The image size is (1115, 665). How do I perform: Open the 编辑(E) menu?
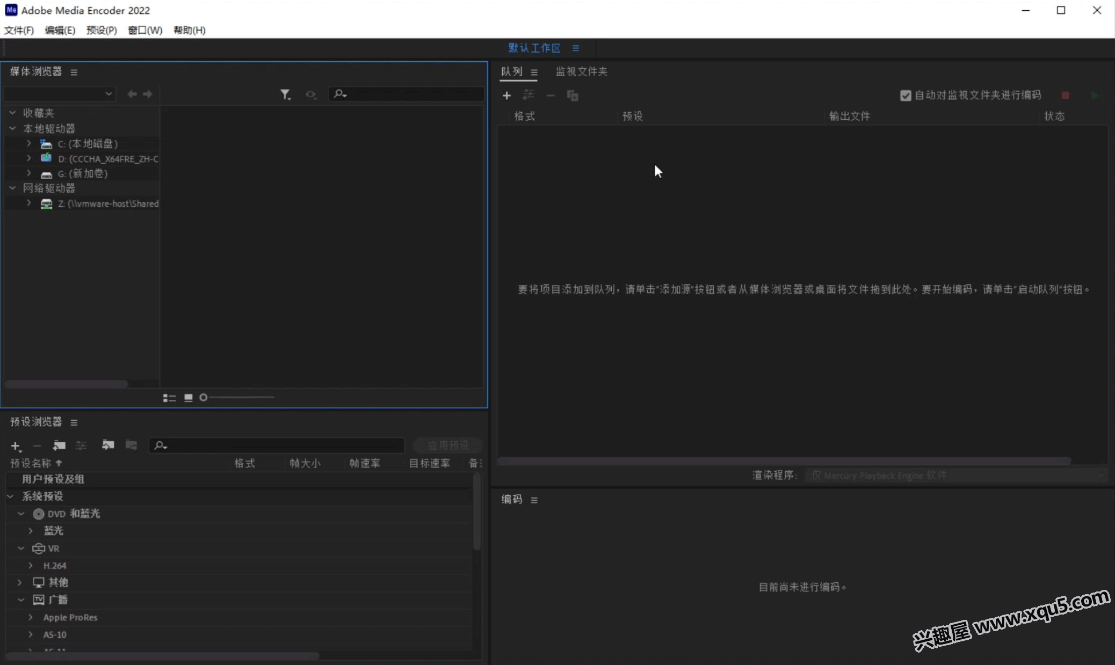[x=60, y=30]
